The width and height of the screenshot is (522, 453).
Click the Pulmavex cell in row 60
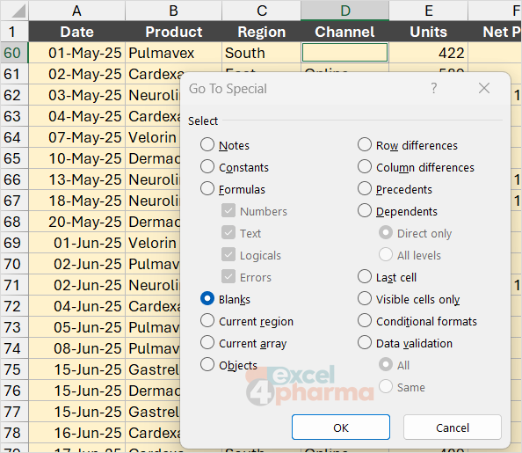173,53
